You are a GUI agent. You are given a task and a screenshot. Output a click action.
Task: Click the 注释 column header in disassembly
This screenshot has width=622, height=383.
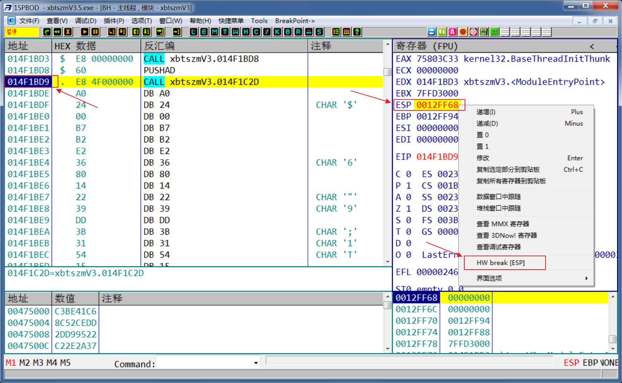(346, 46)
